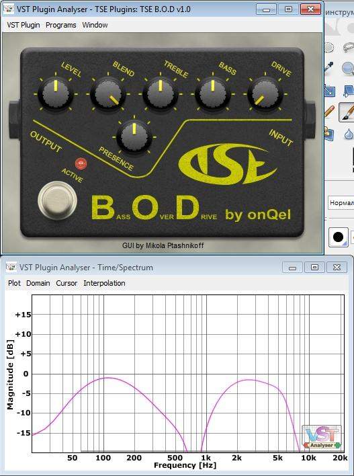Screen dimensions: 354x476
Task: Click the 'GUI by Mikola Ptashnikoff' credit text
Action: click(163, 245)
